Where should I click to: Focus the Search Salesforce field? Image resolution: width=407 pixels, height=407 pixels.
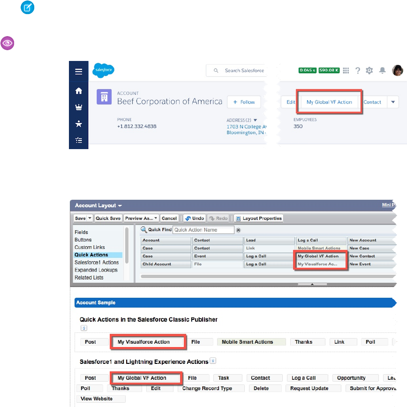[236, 70]
